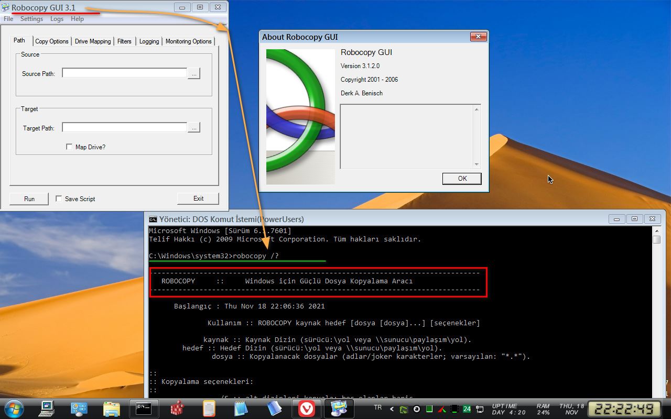
Task: Open the red blocks taskbar icon
Action: click(177, 409)
